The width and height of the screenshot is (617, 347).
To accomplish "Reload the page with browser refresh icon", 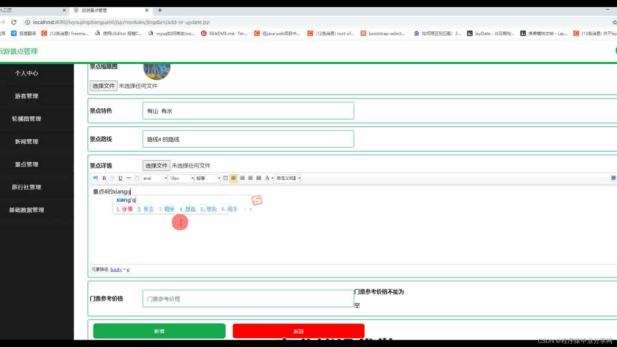I will (14, 22).
